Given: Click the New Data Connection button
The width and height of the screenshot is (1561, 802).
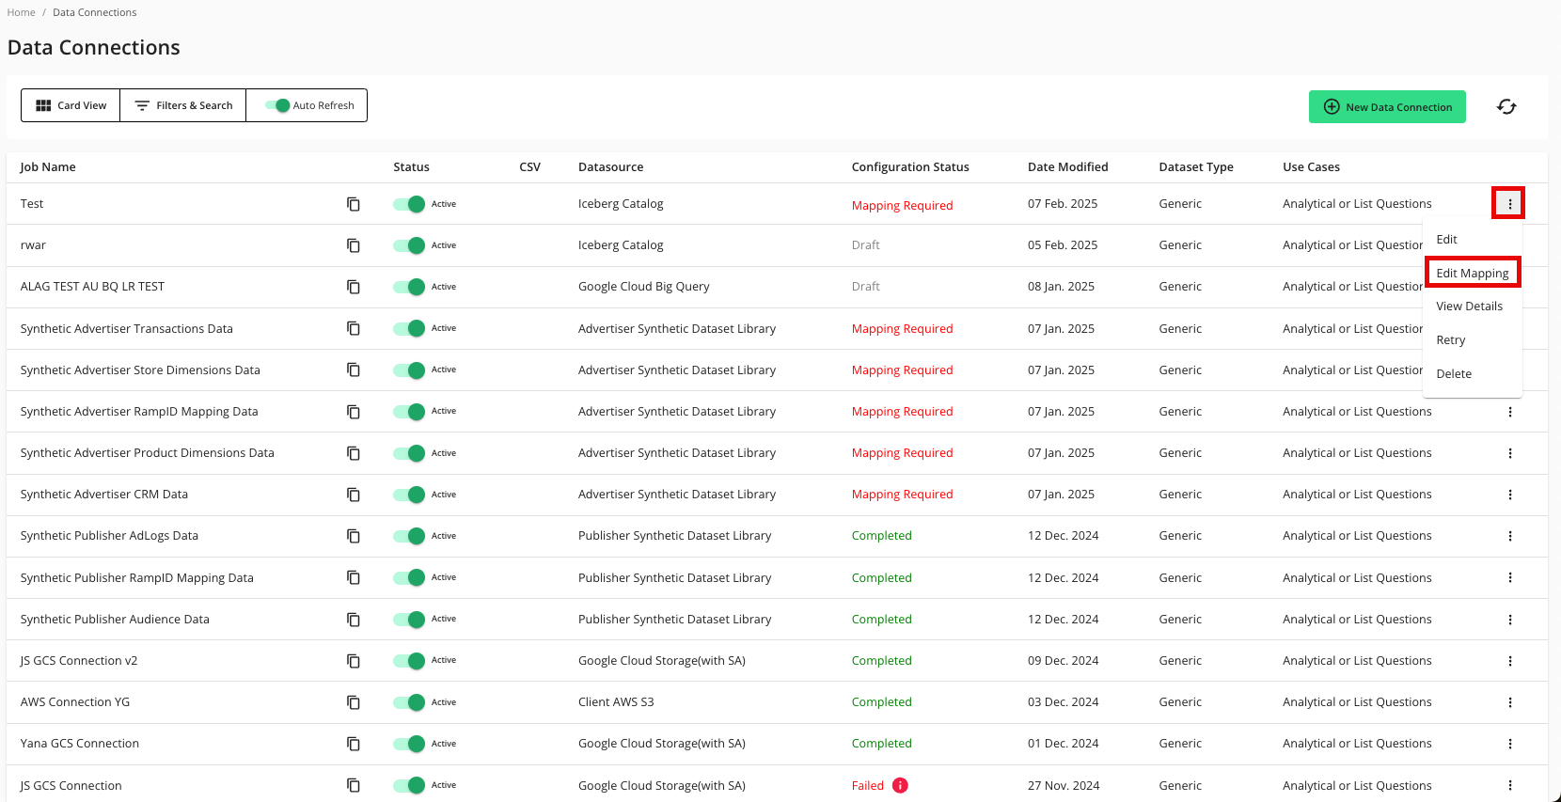Looking at the screenshot, I should point(1387,107).
